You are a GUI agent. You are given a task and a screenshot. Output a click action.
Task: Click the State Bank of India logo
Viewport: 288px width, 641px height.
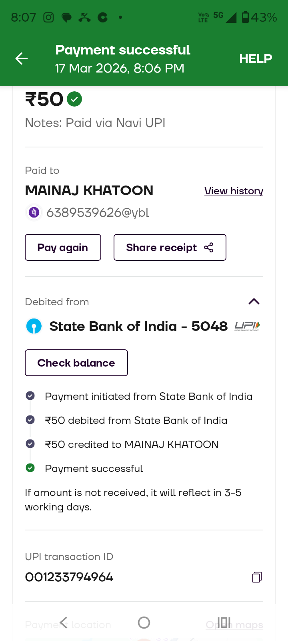point(34,326)
